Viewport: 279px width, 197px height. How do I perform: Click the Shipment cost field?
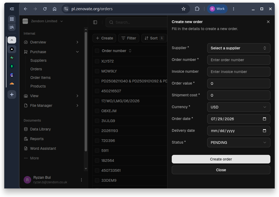click(239, 95)
